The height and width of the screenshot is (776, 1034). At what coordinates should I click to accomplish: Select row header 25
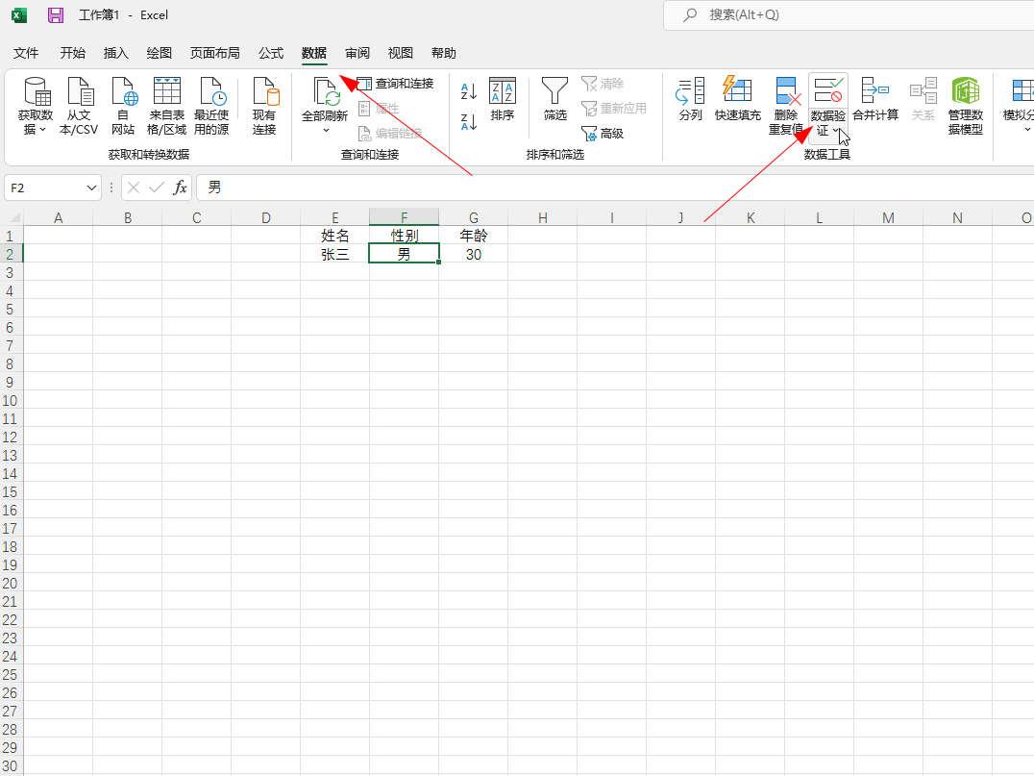click(11, 674)
